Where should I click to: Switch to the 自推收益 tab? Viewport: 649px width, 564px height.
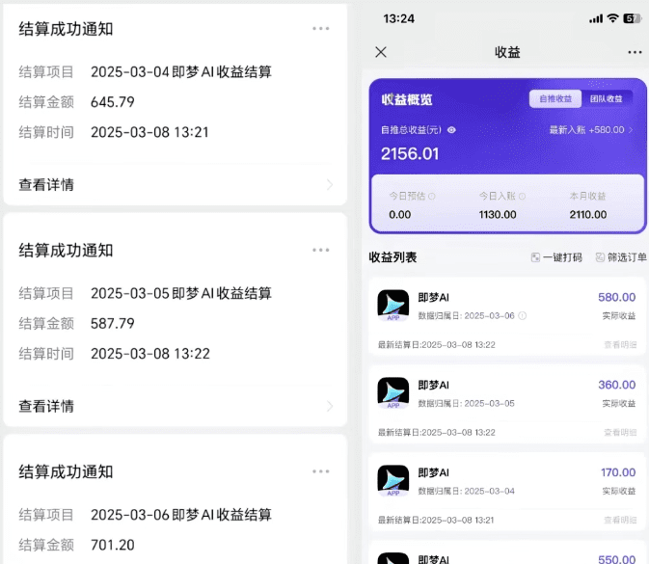pyautogui.click(x=555, y=99)
